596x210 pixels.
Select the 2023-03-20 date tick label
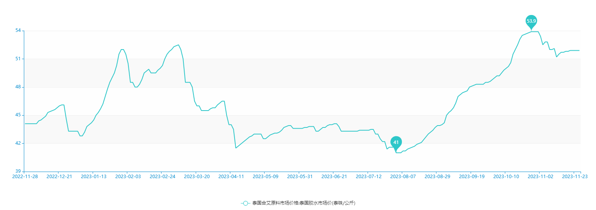[x=196, y=177]
